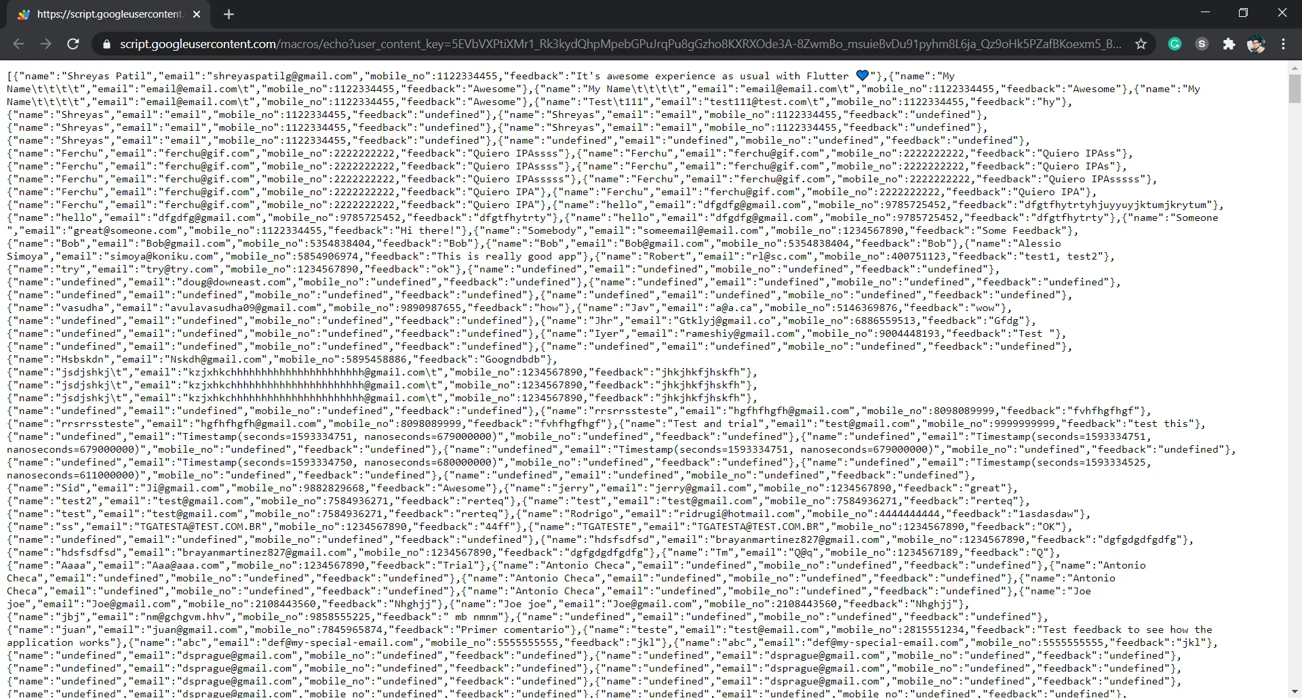
Task: Navigate forward
Action: (45, 44)
